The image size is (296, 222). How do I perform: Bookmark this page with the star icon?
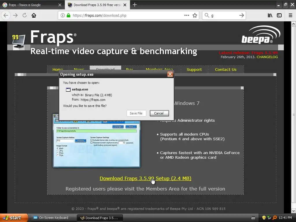[x=195, y=15]
